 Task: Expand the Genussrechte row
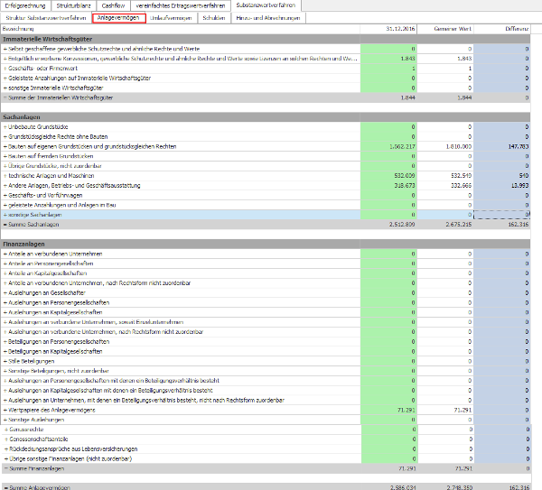click(x=6, y=430)
